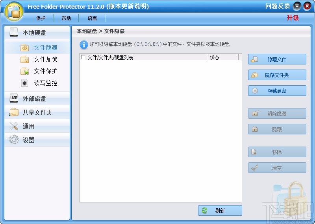
Task: Open 通用 section
Action: pyautogui.click(x=37, y=126)
